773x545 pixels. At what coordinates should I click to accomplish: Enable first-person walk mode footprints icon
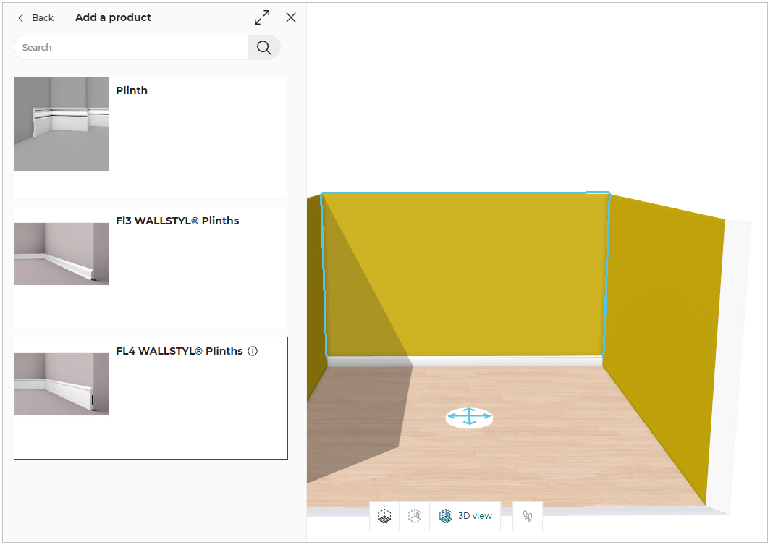coord(528,516)
